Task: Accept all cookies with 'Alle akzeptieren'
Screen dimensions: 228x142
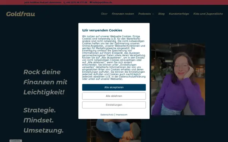Action: coord(114,87)
